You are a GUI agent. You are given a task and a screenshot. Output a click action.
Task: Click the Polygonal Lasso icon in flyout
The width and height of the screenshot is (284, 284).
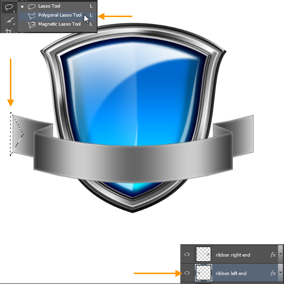click(x=32, y=15)
